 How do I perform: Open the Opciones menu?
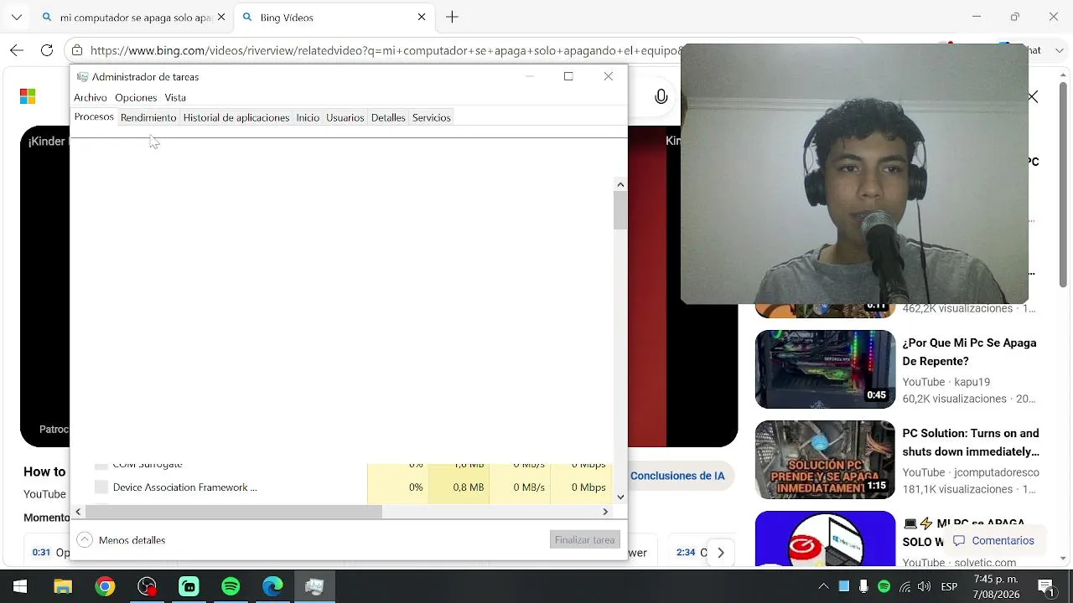(x=136, y=98)
